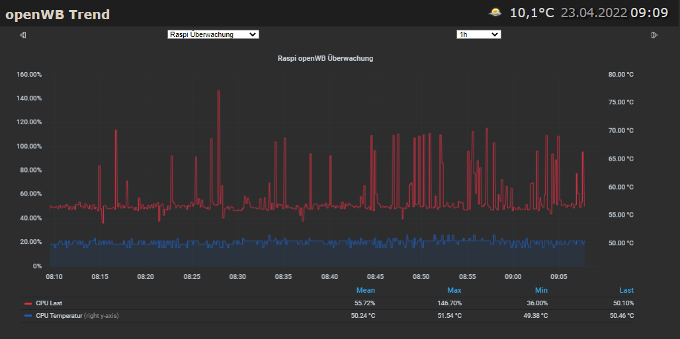Image resolution: width=680 pixels, height=339 pixels.
Task: Click the 10,1°C outdoor temperature reading
Action: [532, 13]
